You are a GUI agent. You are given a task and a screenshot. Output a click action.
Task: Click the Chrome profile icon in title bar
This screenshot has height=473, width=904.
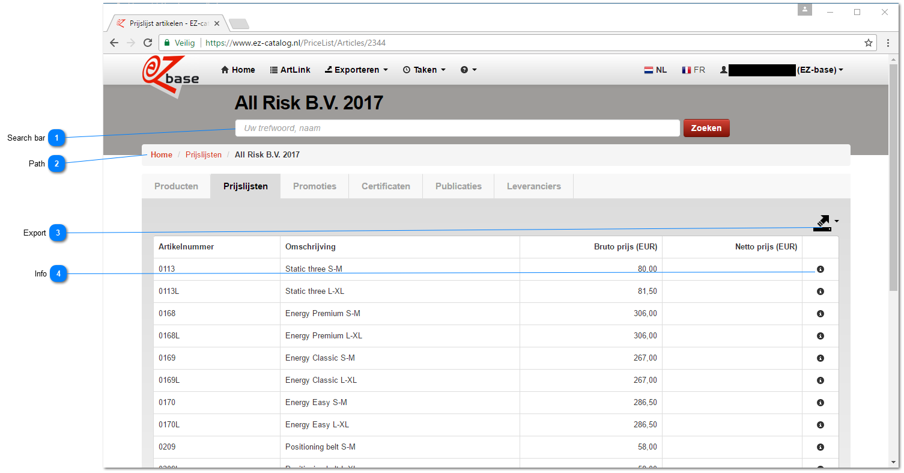[805, 10]
